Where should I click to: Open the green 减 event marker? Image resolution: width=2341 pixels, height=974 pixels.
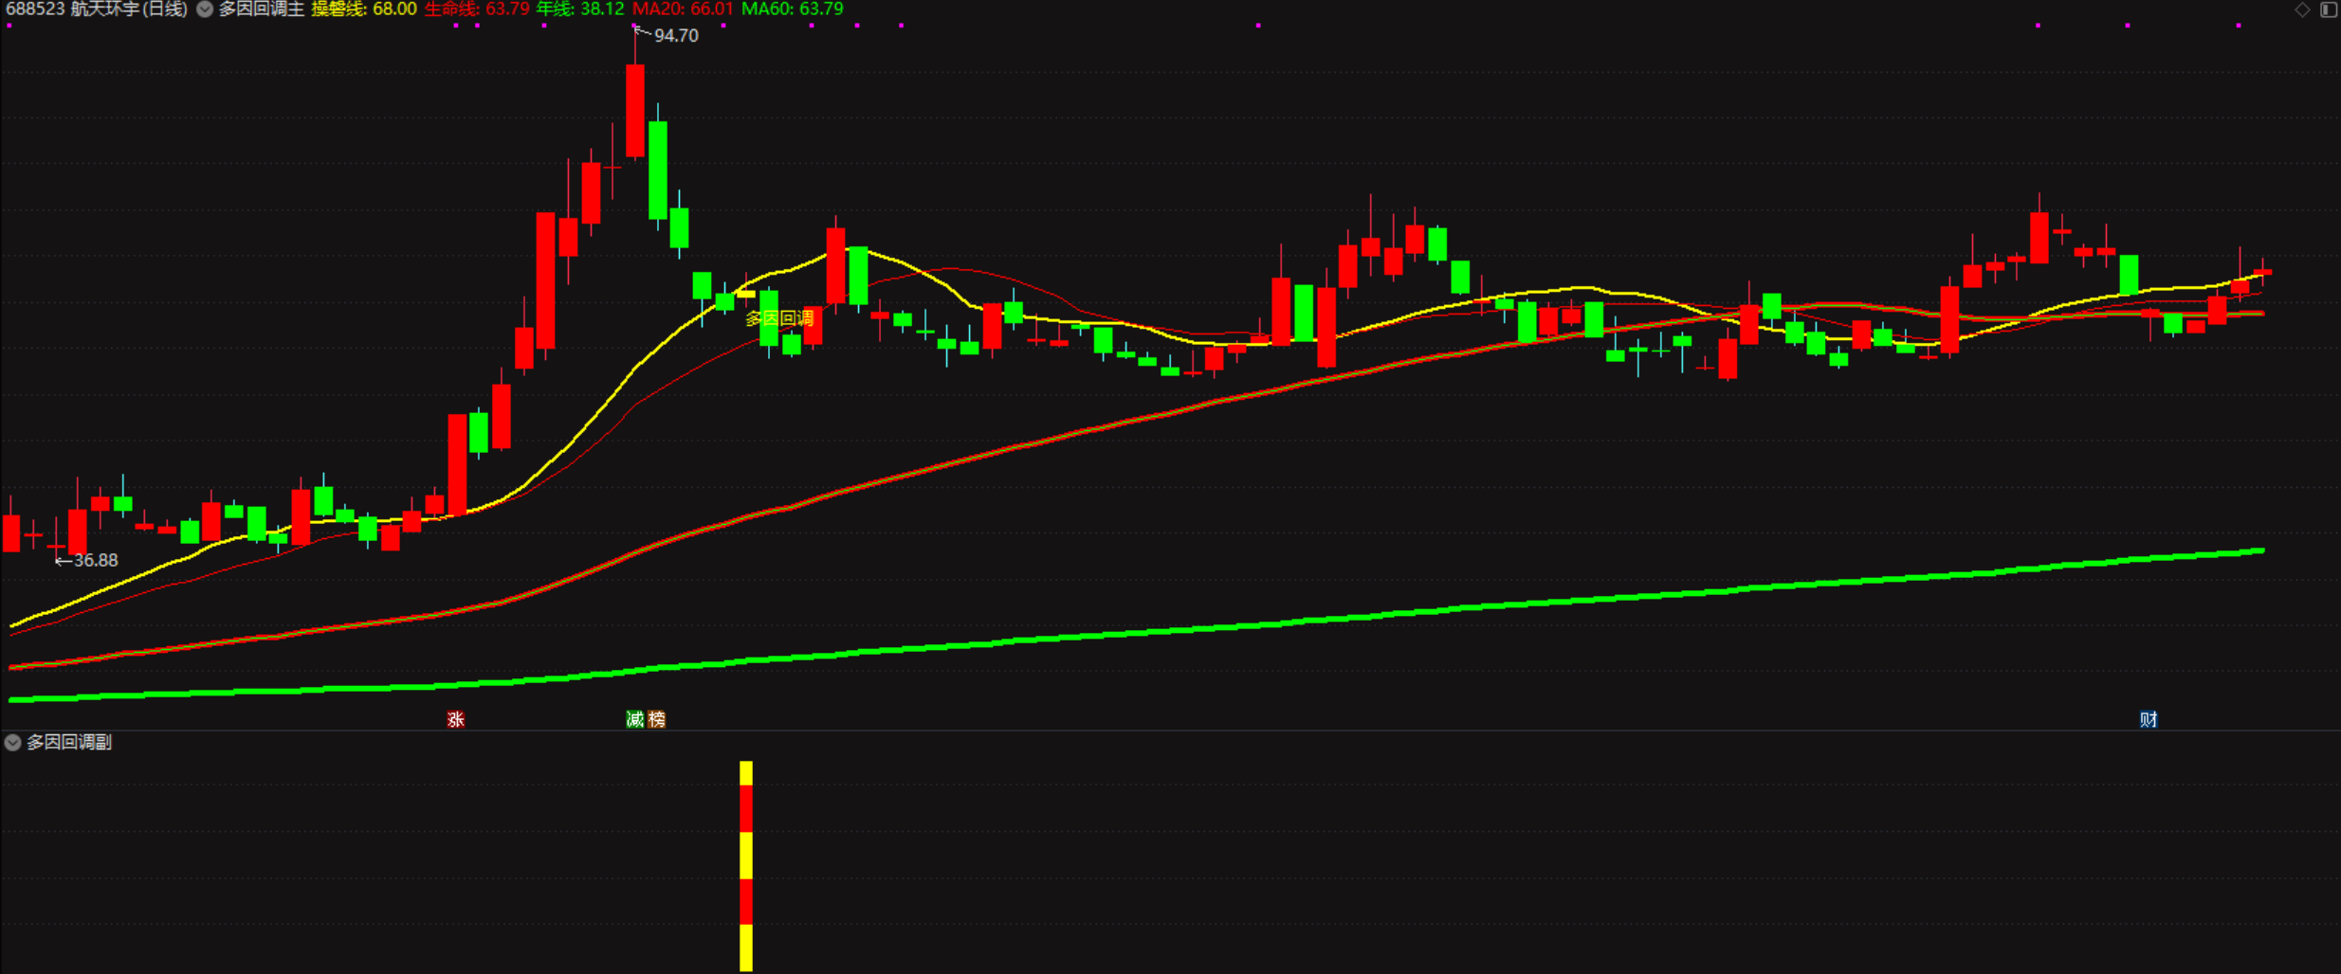tap(635, 719)
